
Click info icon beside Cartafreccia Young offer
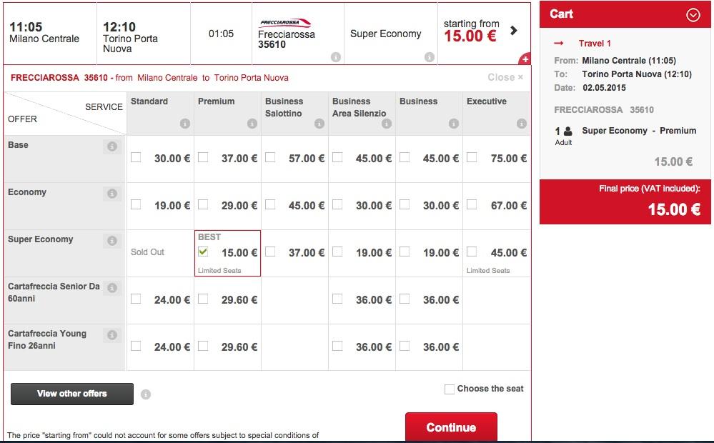(111, 335)
